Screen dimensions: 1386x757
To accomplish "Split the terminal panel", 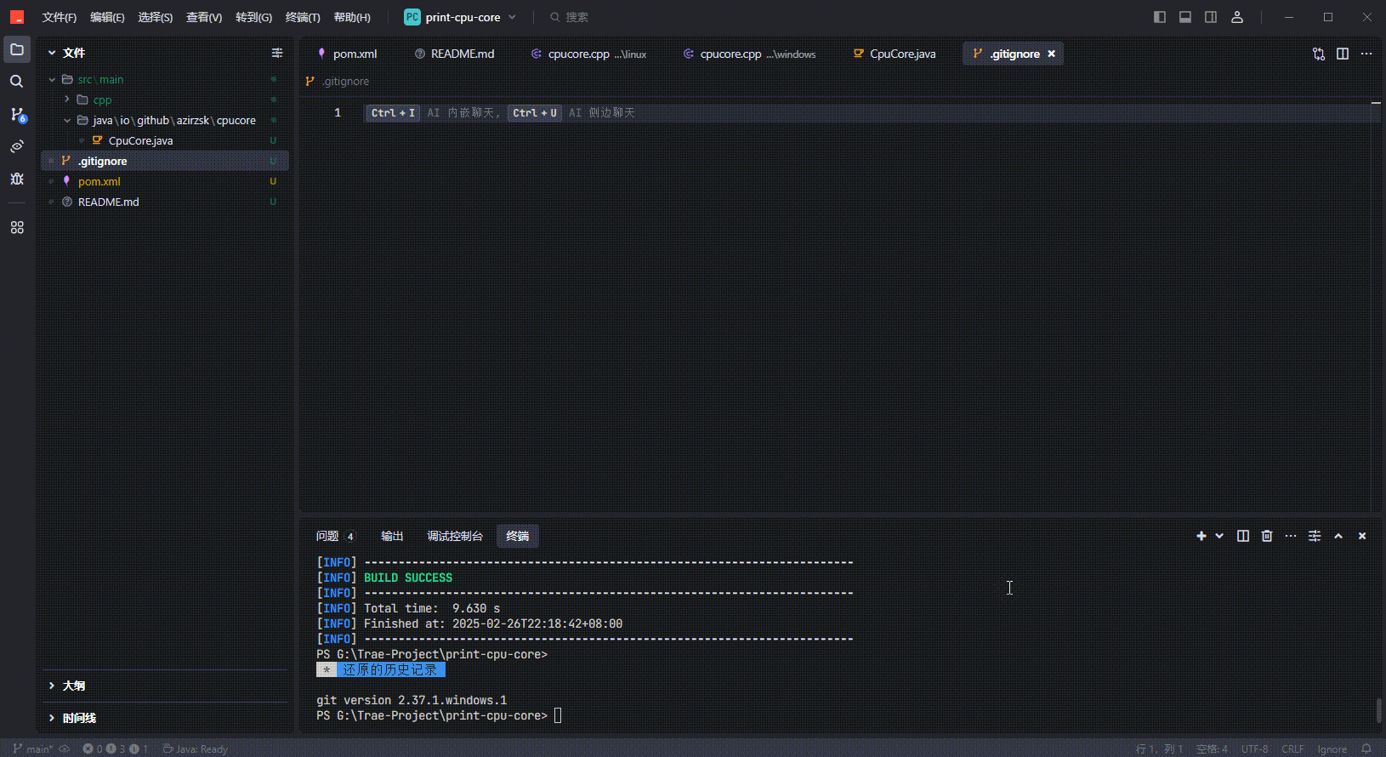I will pos(1243,536).
